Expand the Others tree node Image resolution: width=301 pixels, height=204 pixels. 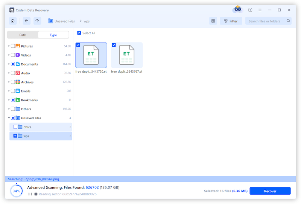click(x=9, y=109)
